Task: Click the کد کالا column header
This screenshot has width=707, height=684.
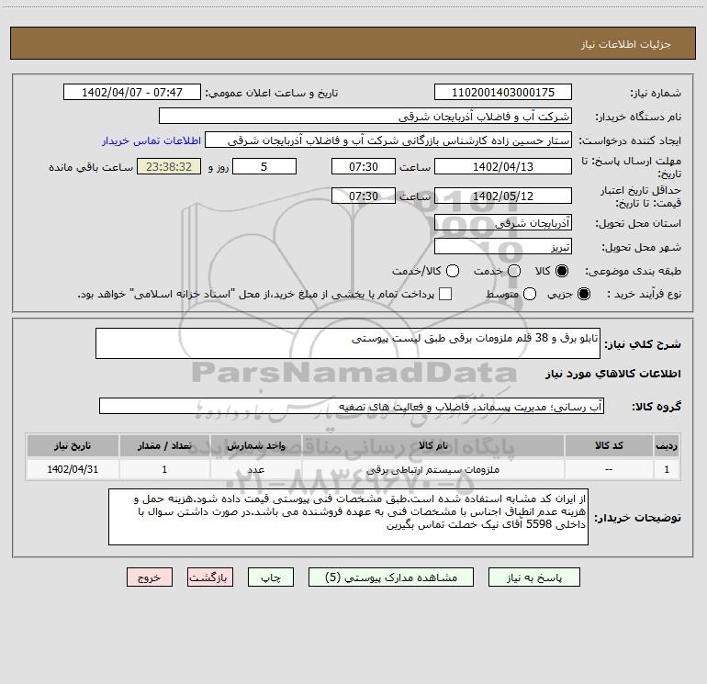Action: click(609, 445)
